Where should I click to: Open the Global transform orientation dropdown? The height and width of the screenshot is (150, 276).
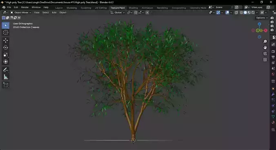pyautogui.click(x=118, y=13)
